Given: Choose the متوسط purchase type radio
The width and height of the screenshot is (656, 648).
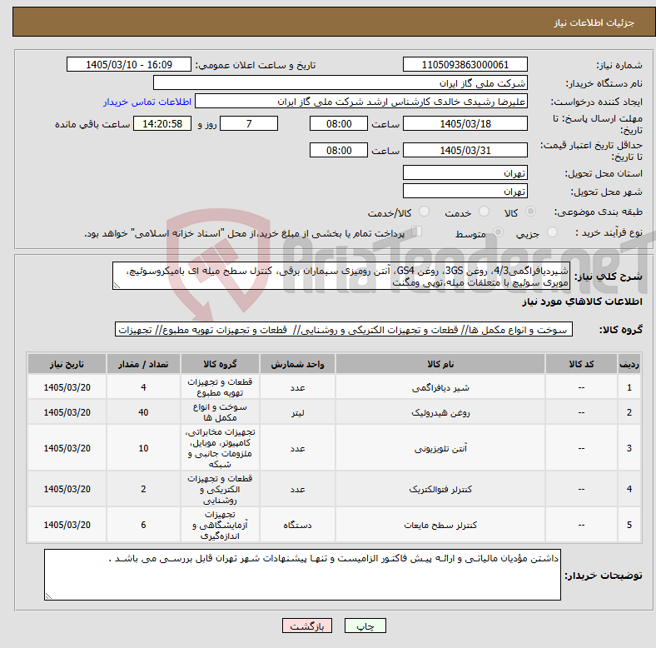Looking at the screenshot, I should click(498, 232).
